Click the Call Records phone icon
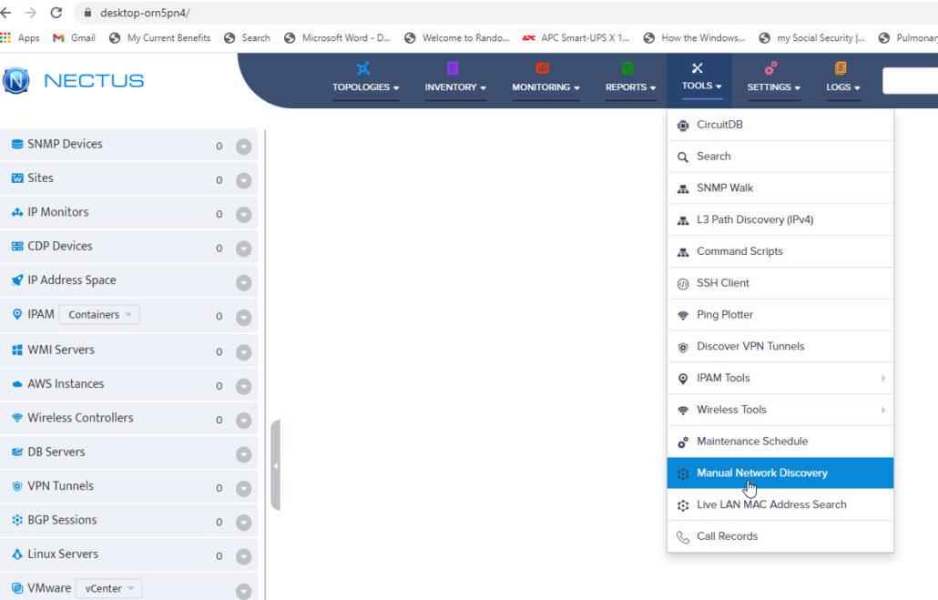The width and height of the screenshot is (938, 600). (x=683, y=537)
